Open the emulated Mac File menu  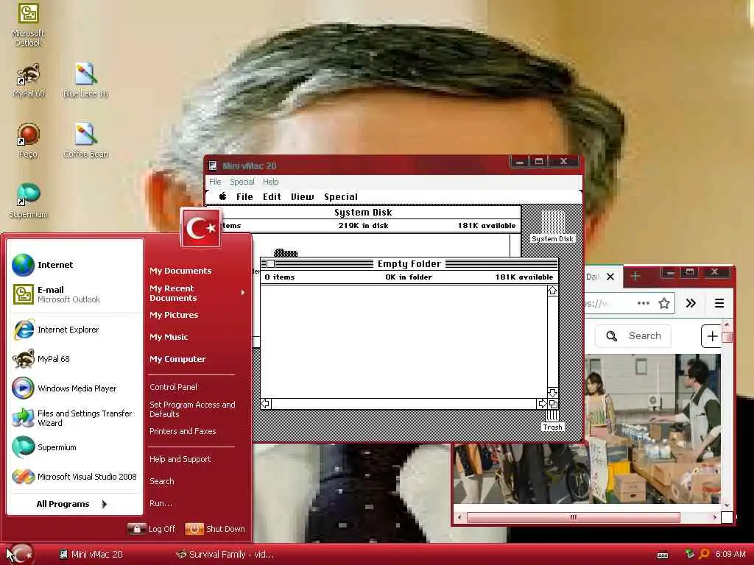click(x=244, y=196)
